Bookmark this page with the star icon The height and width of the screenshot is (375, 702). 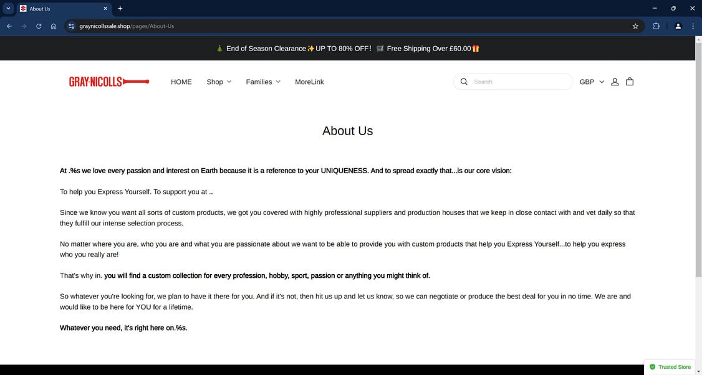[635, 26]
